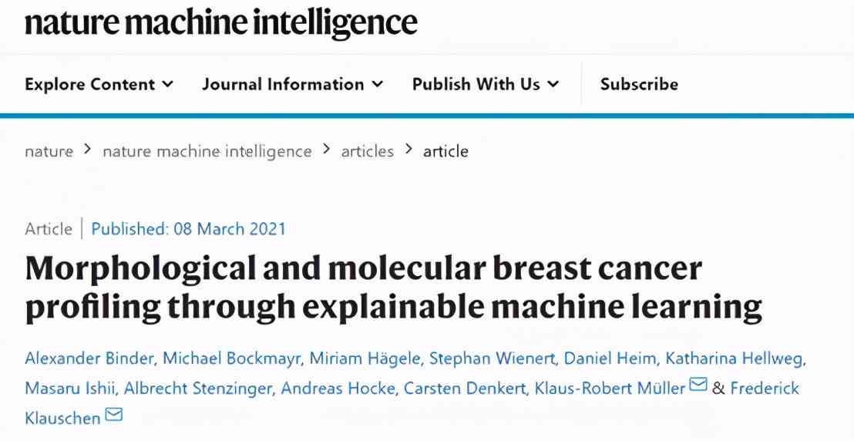Select author Carsten Denkert

[x=465, y=388]
